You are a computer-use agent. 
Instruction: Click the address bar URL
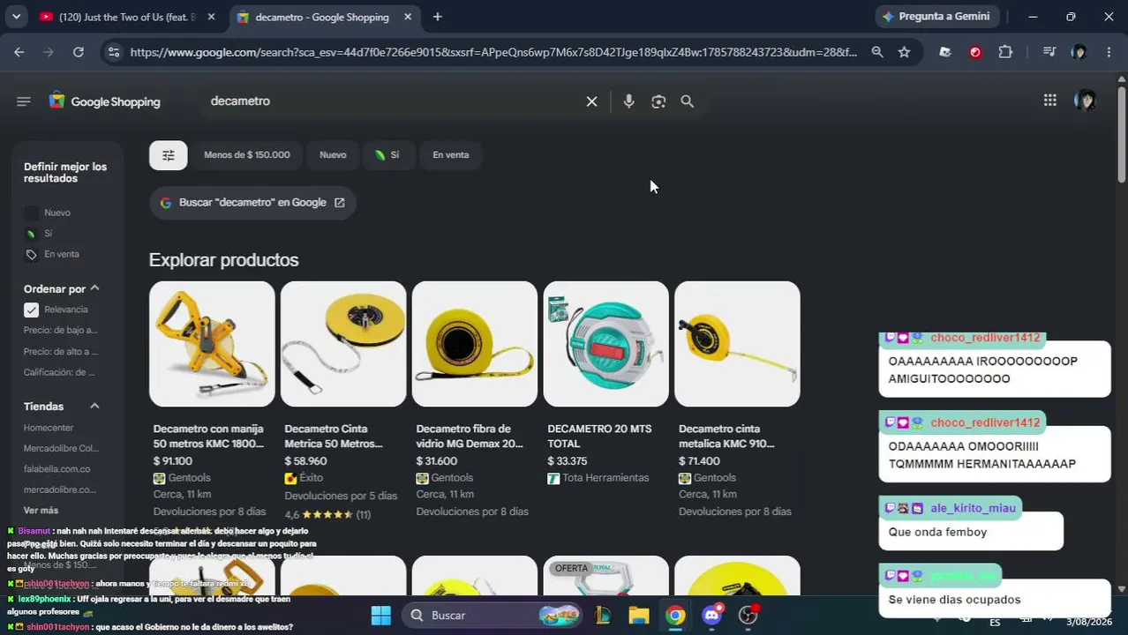[x=493, y=52]
